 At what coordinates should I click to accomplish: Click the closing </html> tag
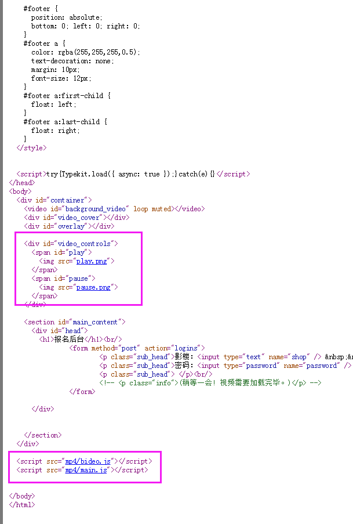click(22, 505)
